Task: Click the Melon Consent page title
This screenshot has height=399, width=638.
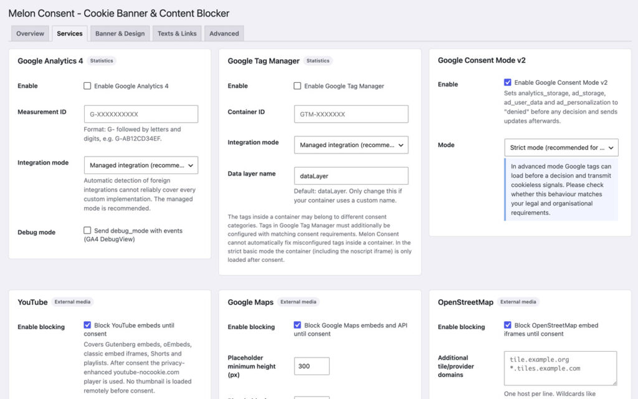Action: pos(119,13)
